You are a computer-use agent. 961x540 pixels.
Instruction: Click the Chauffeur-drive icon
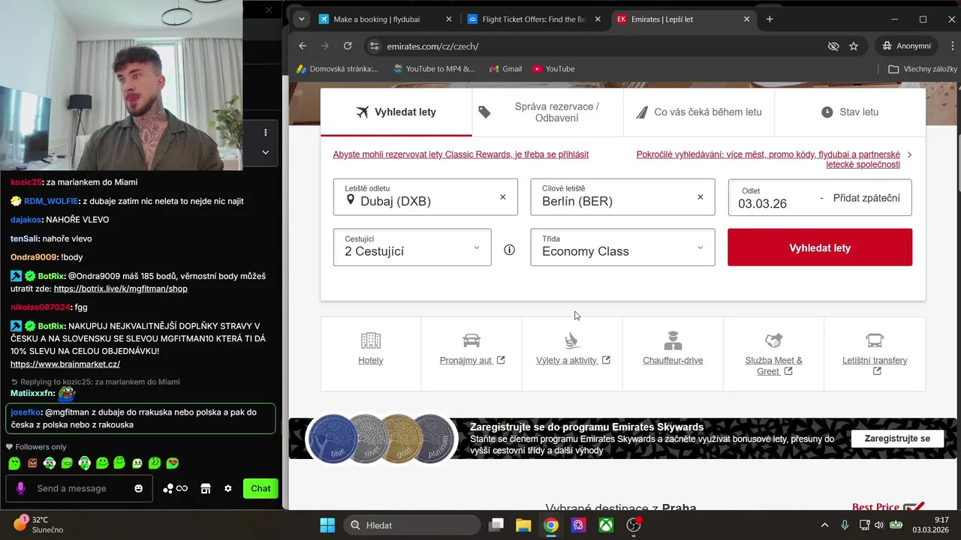click(x=673, y=340)
